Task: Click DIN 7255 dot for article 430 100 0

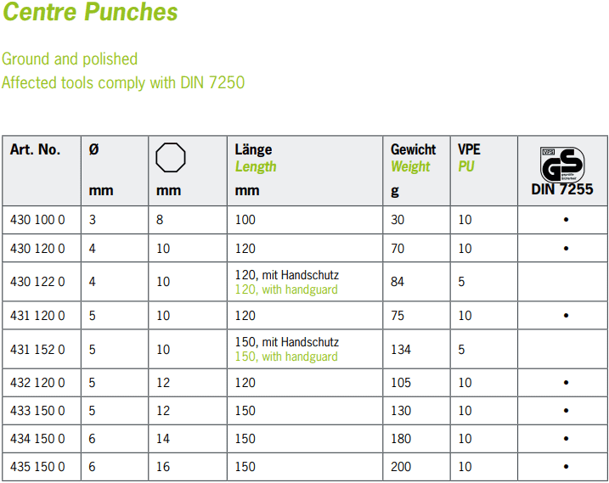Action: [x=566, y=220]
